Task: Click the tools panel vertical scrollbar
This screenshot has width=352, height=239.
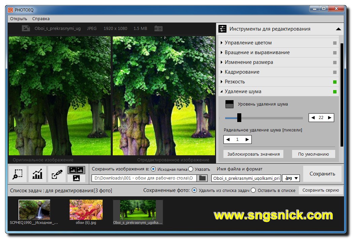Action: [x=342, y=94]
